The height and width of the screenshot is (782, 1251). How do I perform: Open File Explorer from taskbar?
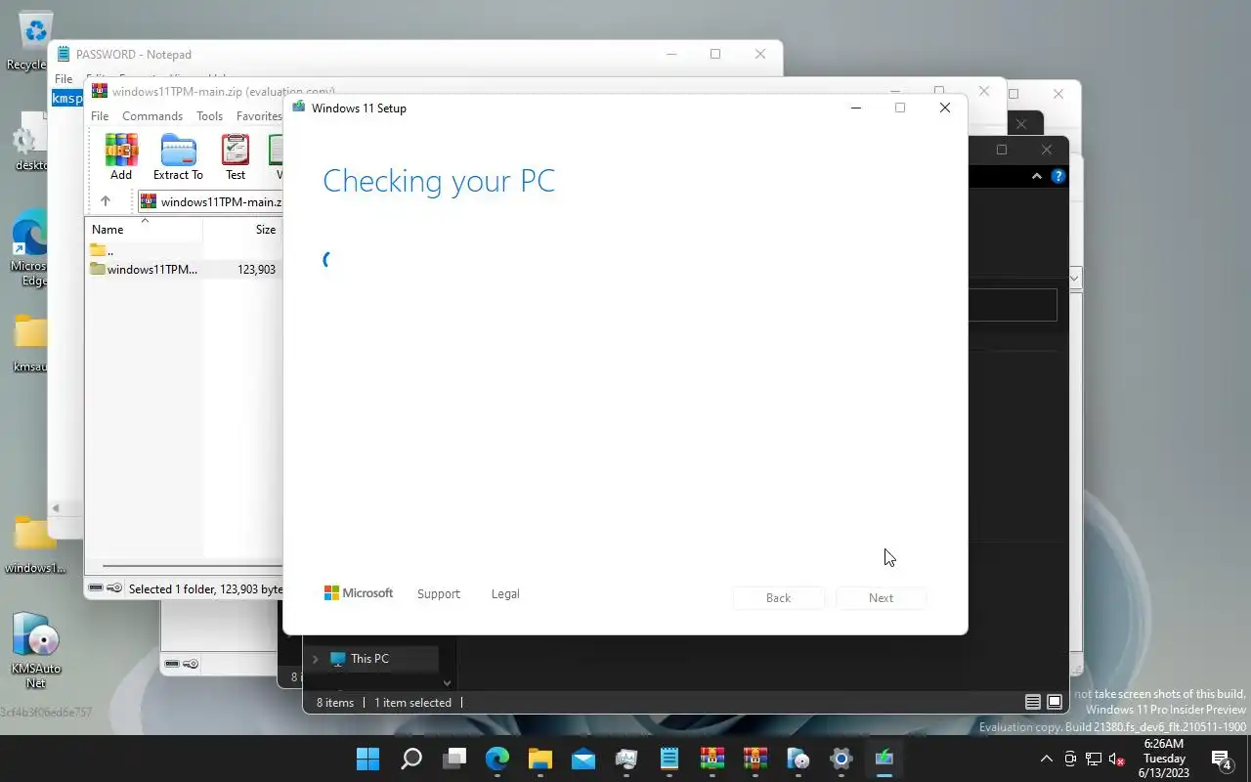540,759
